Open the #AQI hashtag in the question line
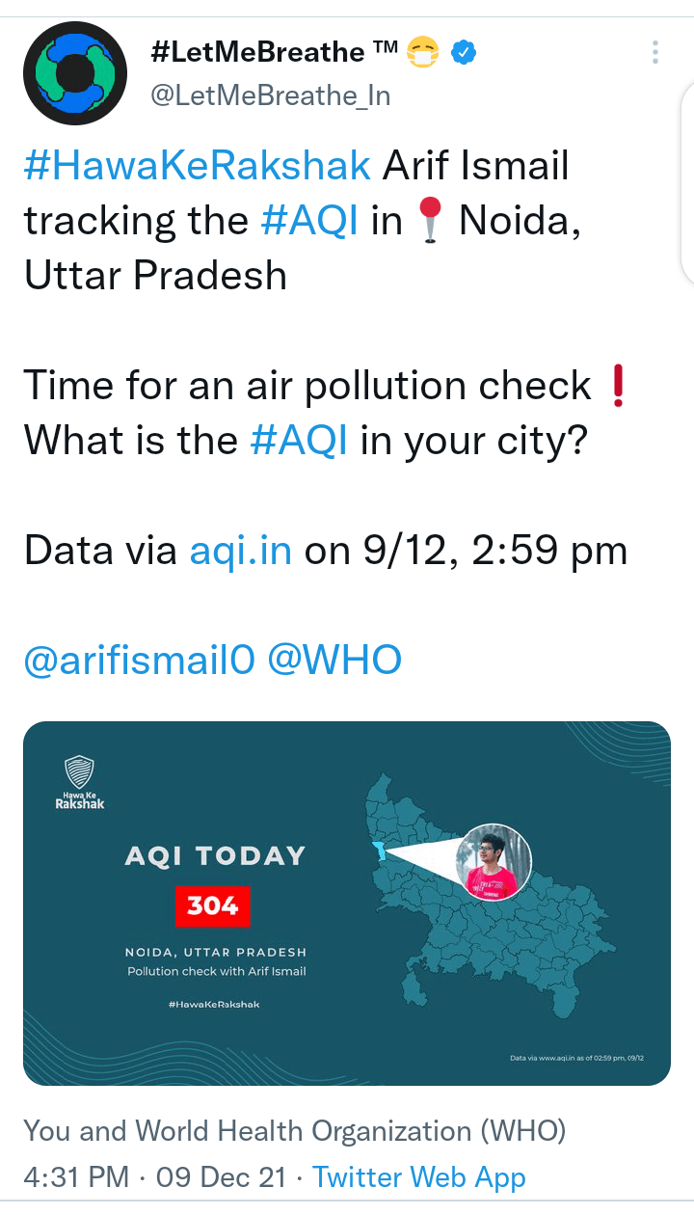The height and width of the screenshot is (1215, 694). (x=298, y=441)
